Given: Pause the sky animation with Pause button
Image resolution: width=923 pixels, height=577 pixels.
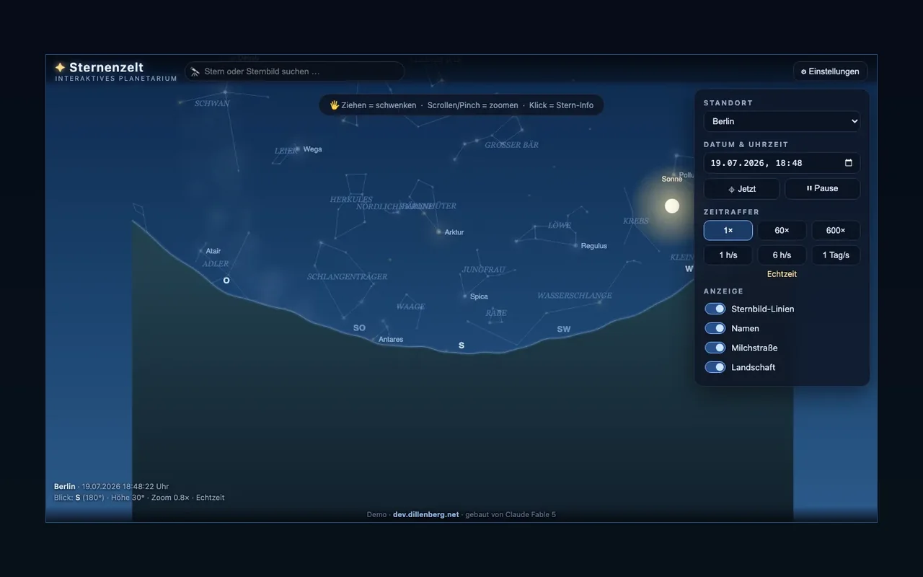Looking at the screenshot, I should pos(822,189).
